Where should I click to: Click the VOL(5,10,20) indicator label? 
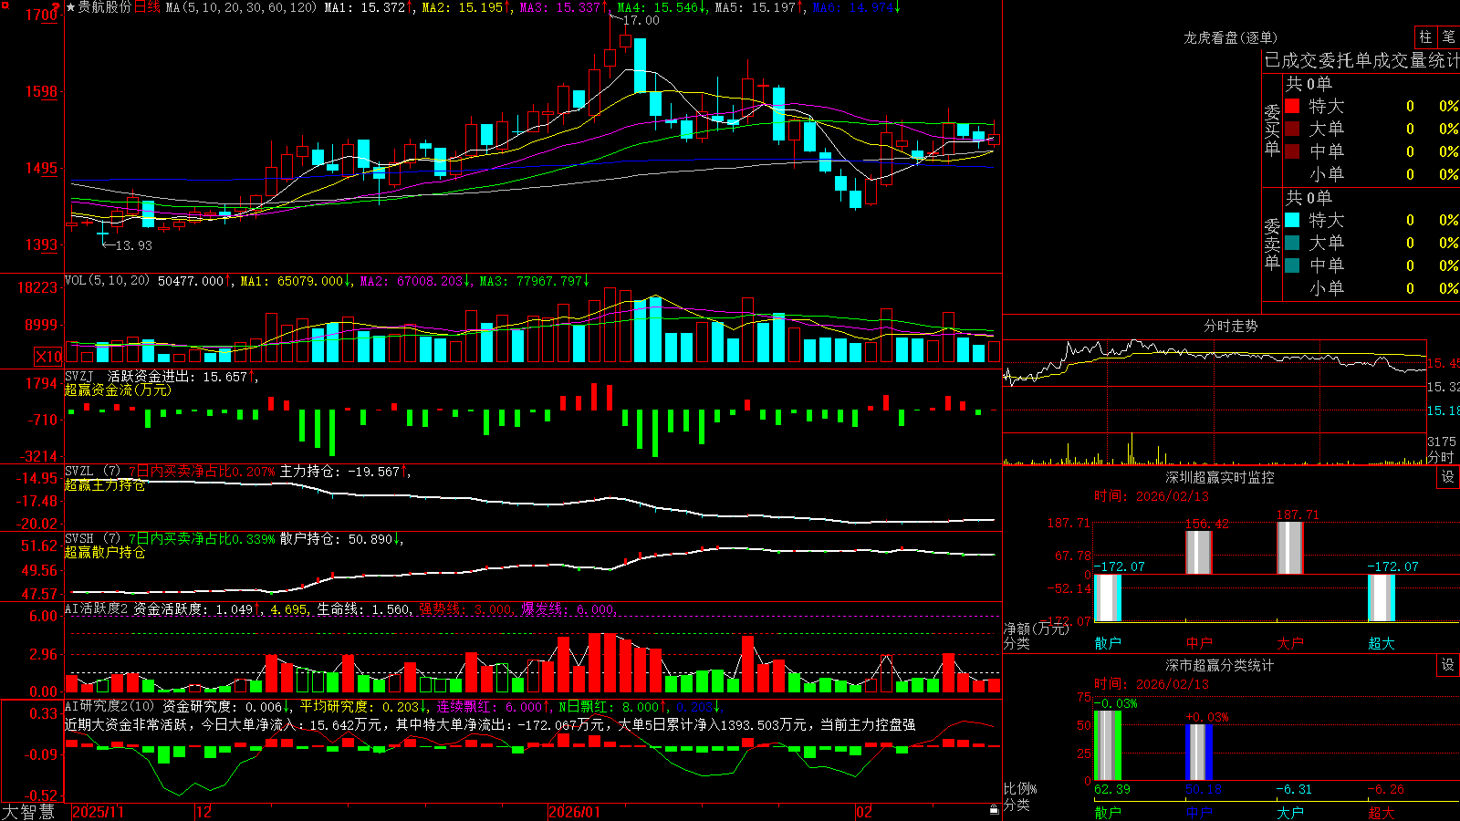[107, 281]
